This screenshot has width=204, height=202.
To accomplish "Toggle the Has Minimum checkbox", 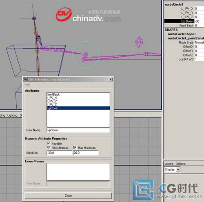I will (49, 148).
